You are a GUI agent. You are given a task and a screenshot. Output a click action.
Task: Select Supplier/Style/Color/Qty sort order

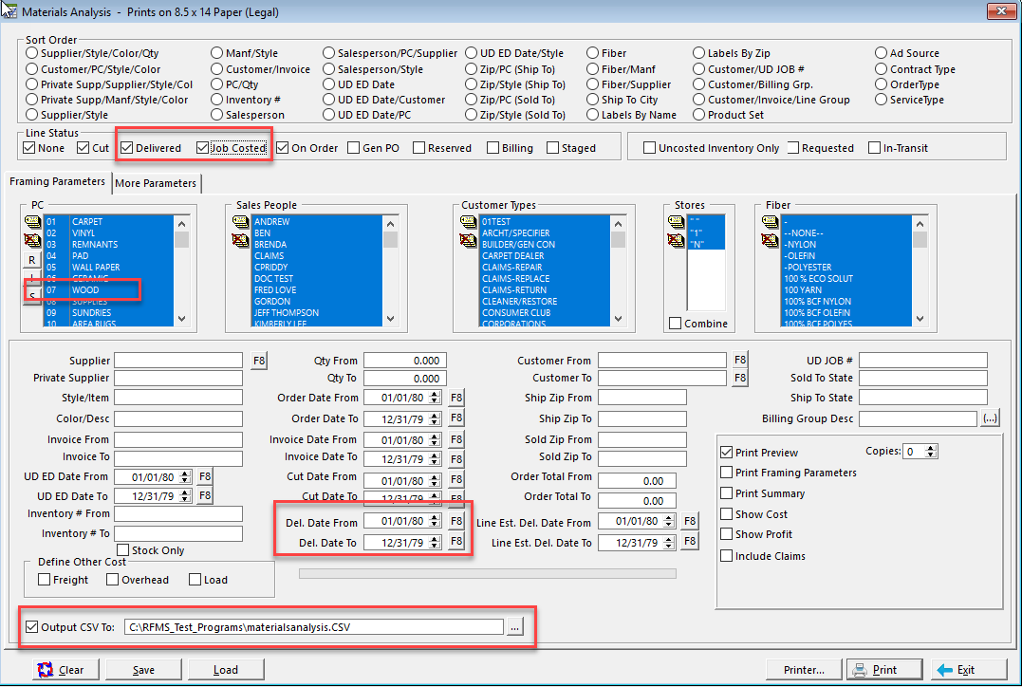[92, 53]
